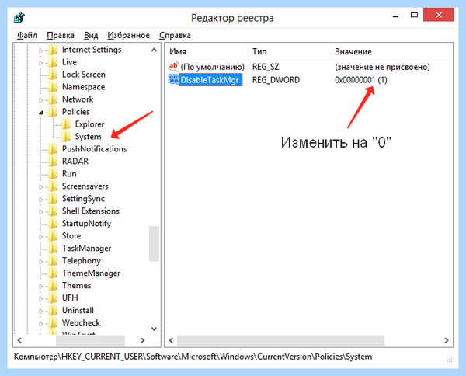Click the tree pane vertical scrollbar thumb

tap(154, 244)
